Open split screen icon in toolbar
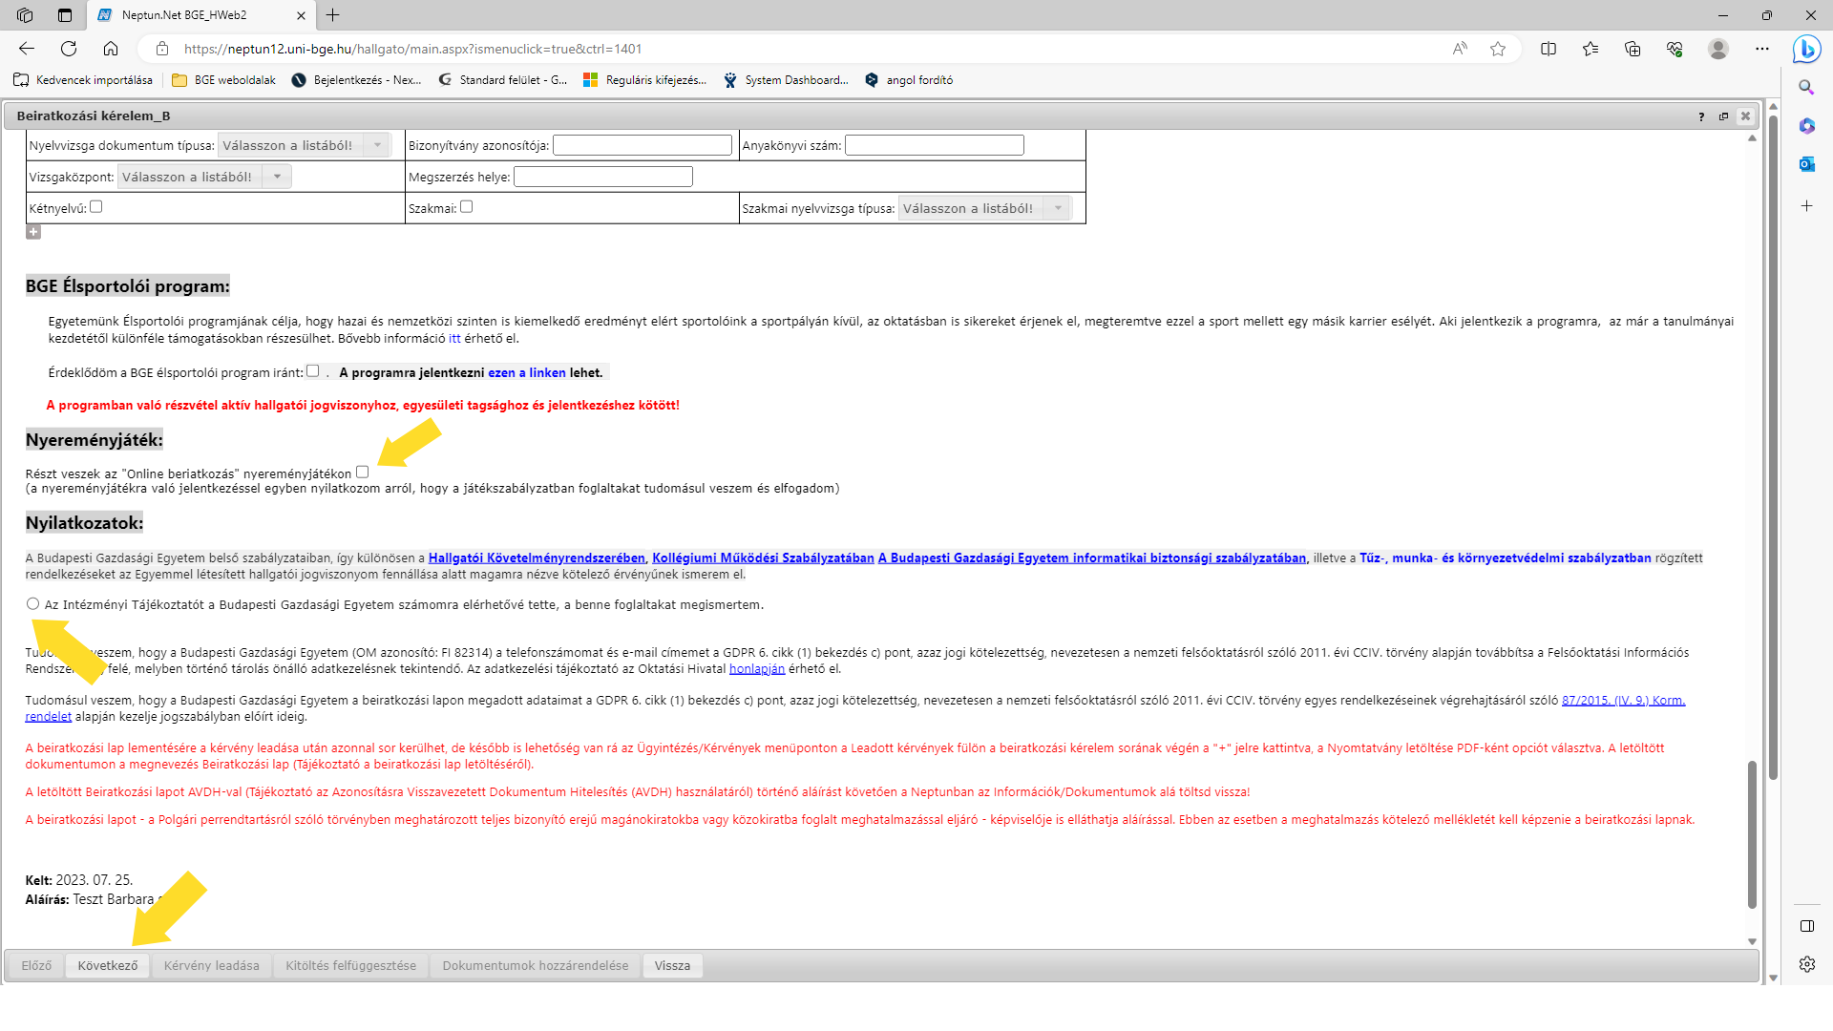The height and width of the screenshot is (1031, 1833). [1549, 49]
